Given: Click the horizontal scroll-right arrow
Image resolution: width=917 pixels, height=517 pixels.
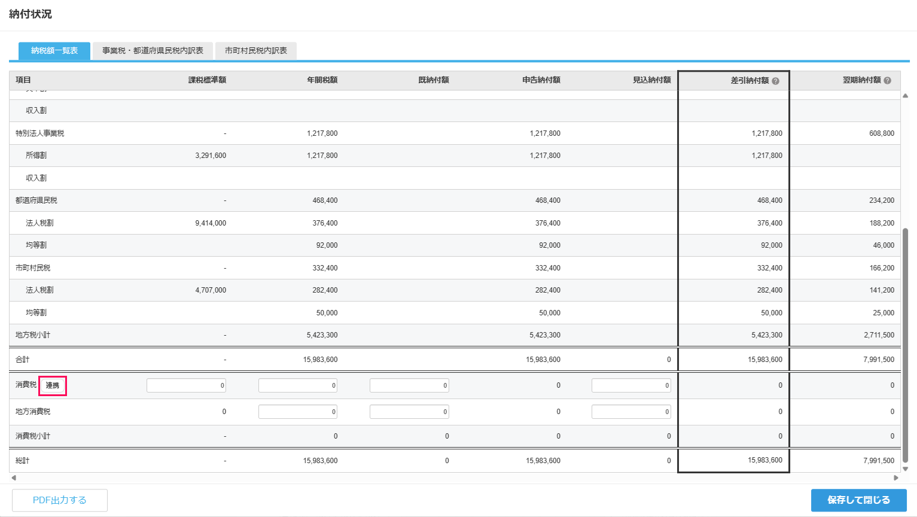Looking at the screenshot, I should tap(895, 478).
